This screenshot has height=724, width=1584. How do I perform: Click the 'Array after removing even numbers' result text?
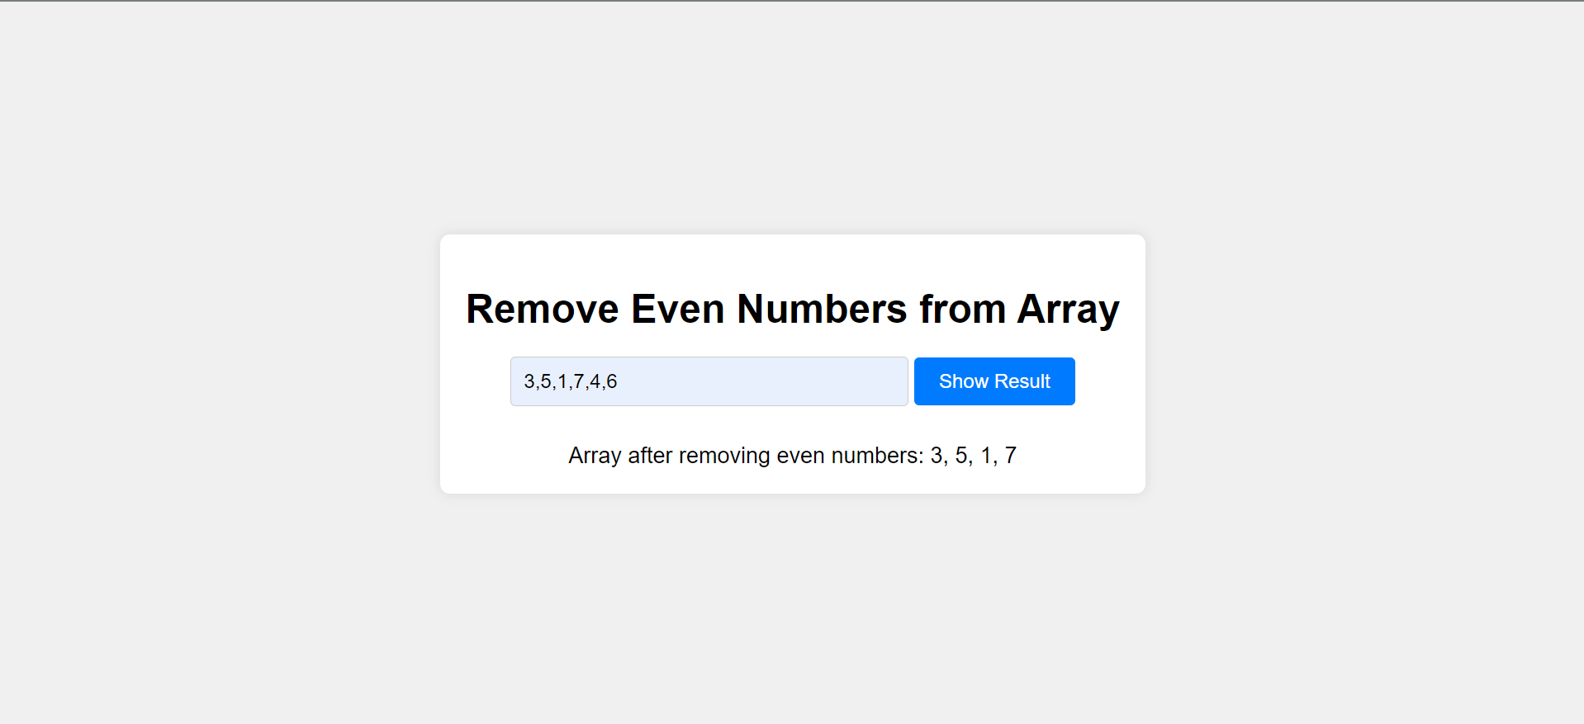[x=793, y=456]
